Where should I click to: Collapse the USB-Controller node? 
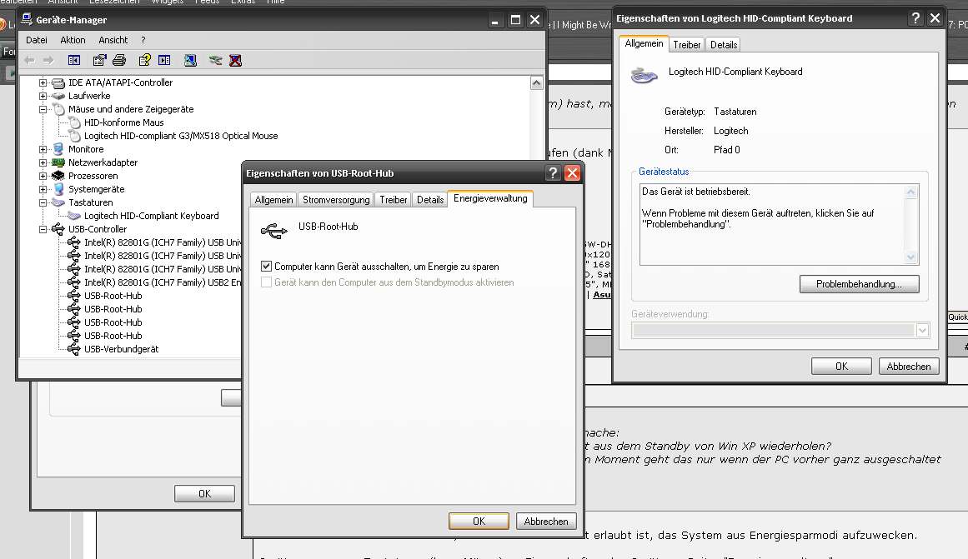point(43,230)
